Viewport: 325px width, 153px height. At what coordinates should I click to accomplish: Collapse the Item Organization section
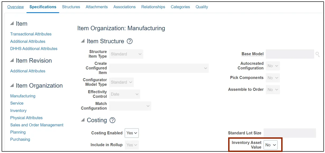(x=12, y=86)
